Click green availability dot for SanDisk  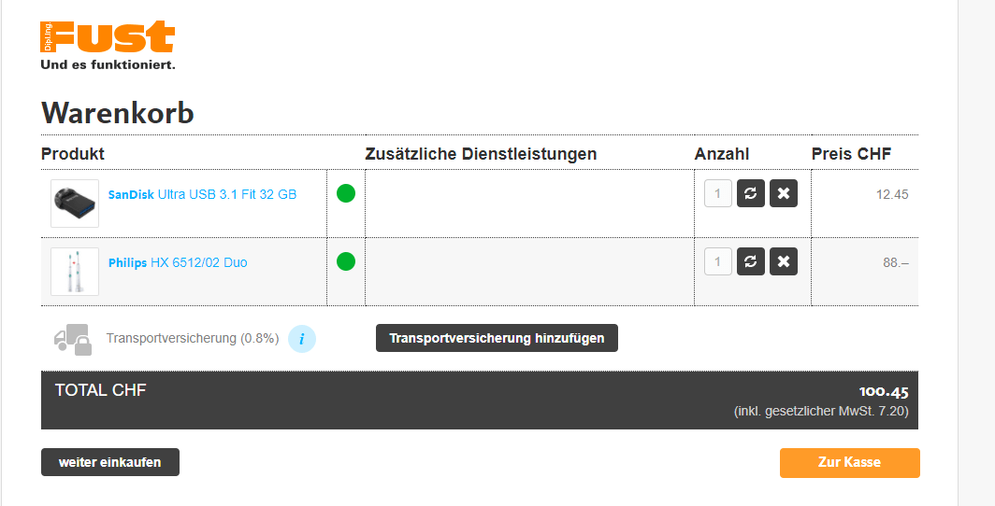[346, 194]
